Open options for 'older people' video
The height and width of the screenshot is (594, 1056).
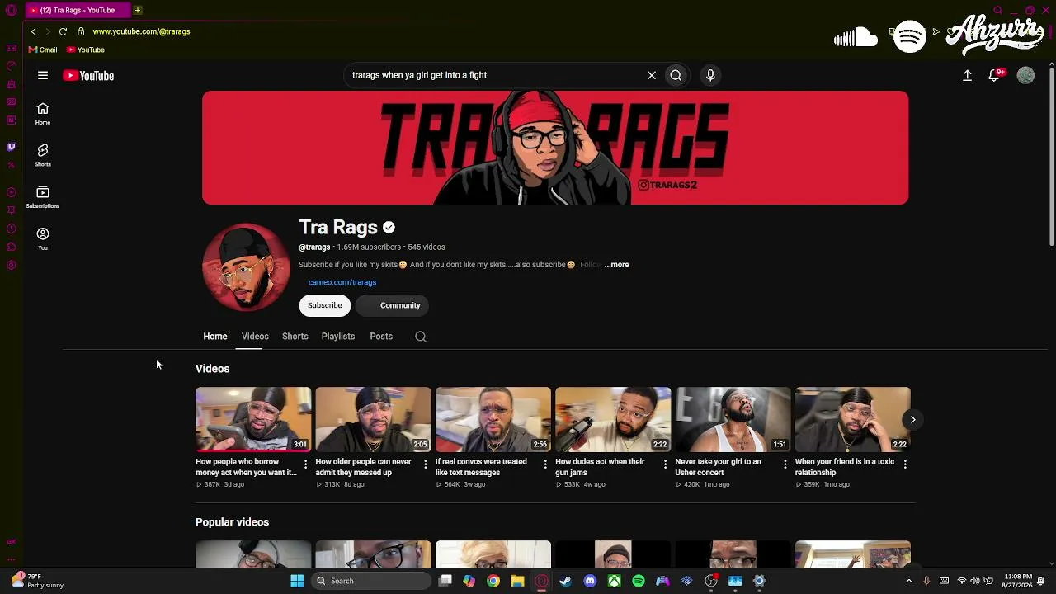tap(426, 464)
